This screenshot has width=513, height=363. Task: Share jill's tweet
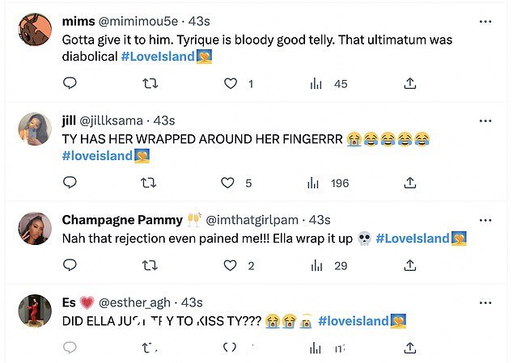point(409,183)
